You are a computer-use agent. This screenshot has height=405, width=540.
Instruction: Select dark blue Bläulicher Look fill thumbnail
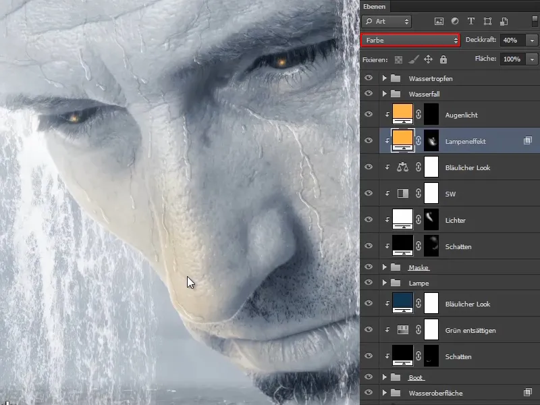click(x=402, y=303)
